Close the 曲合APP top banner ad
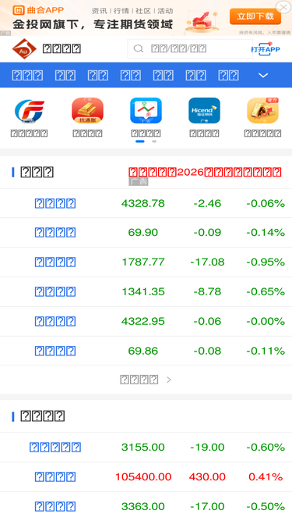Viewport: 292px width, 521px height. pyautogui.click(x=283, y=7)
